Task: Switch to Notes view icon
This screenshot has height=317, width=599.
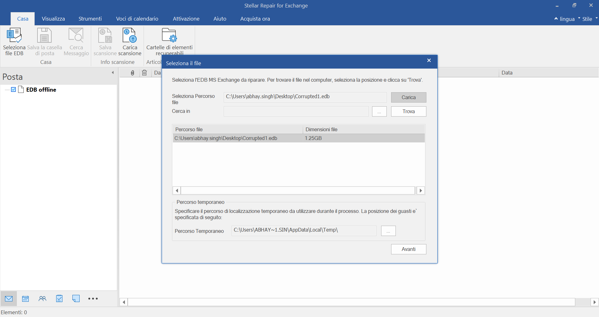Action: tap(76, 299)
